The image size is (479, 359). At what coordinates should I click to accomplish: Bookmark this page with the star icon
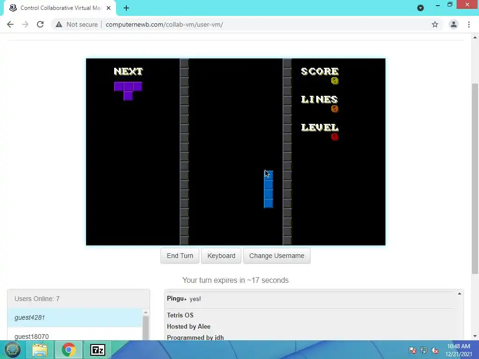435,24
